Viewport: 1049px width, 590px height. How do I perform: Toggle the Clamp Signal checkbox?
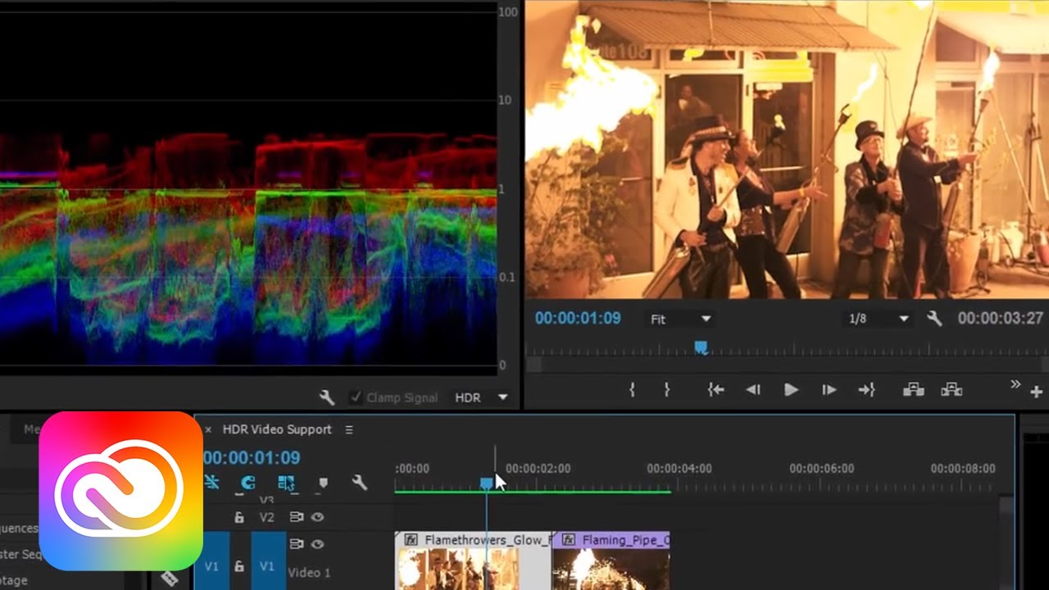point(356,397)
